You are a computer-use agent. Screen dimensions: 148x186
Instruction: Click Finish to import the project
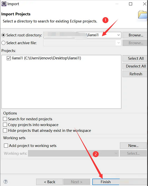[106, 182]
